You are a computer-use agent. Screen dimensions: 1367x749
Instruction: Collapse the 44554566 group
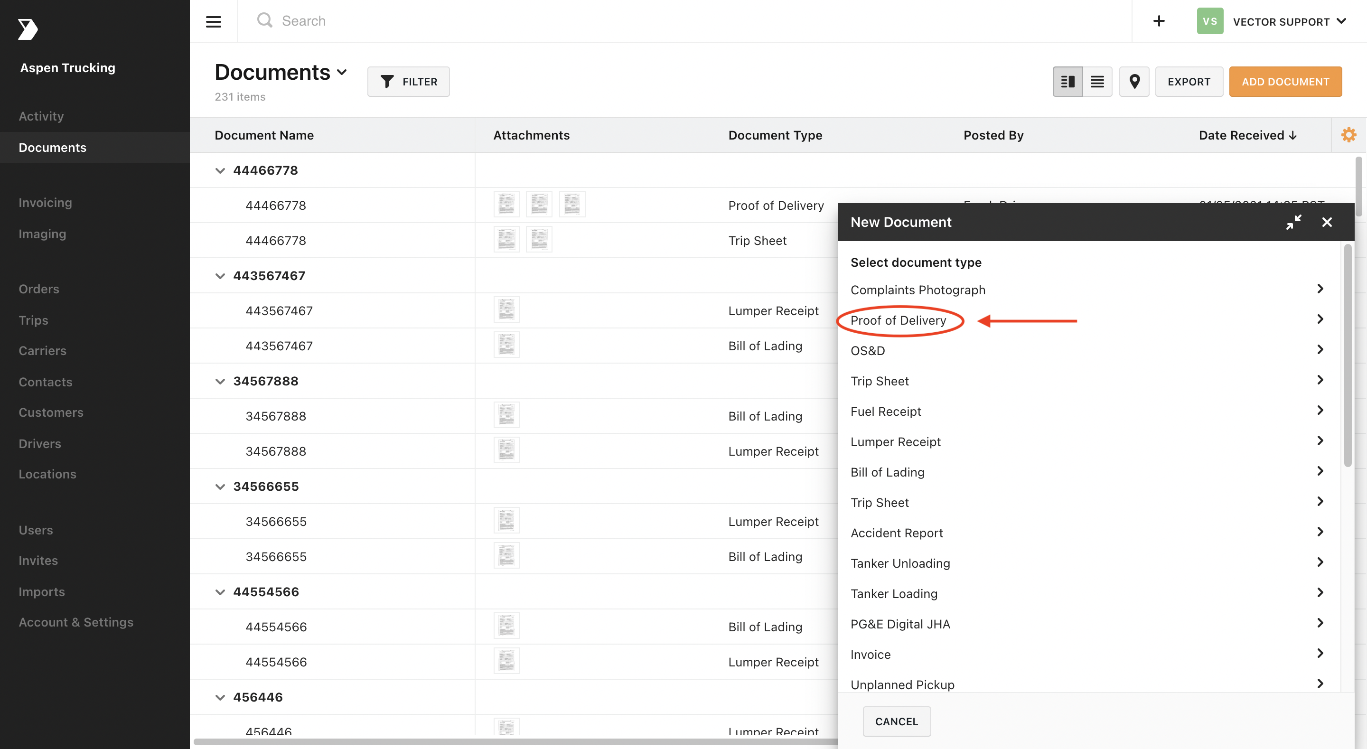(220, 592)
